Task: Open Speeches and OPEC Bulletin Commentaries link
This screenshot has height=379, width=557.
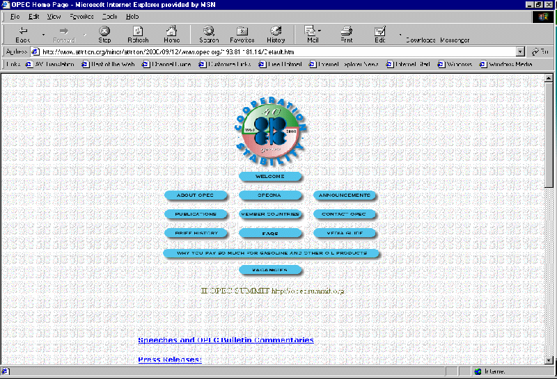Action: pyautogui.click(x=226, y=340)
